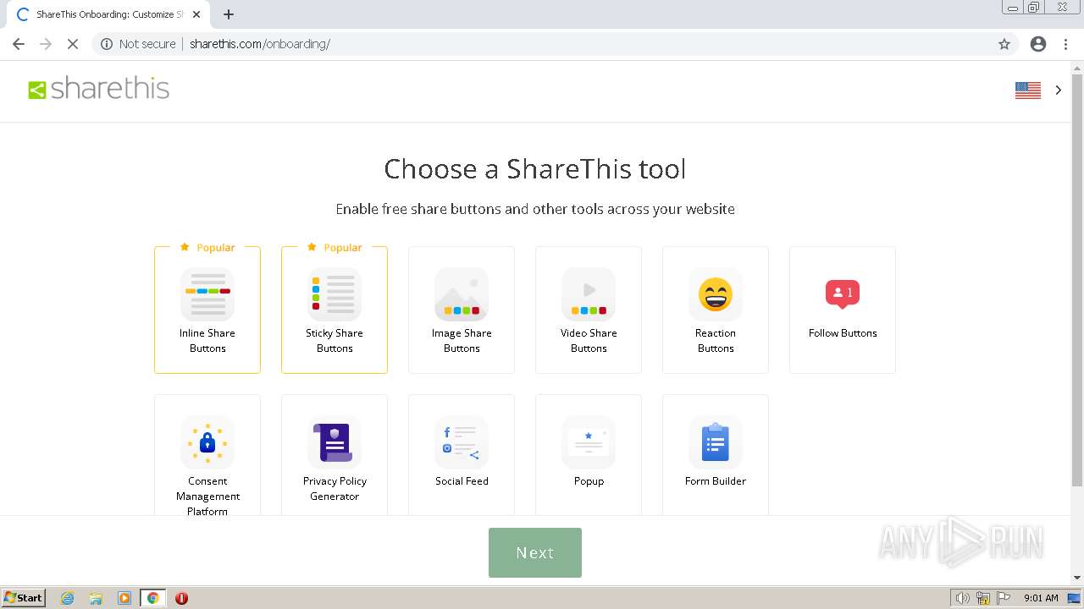This screenshot has height=609, width=1084.
Task: View site information for Not secure
Action: tap(138, 44)
